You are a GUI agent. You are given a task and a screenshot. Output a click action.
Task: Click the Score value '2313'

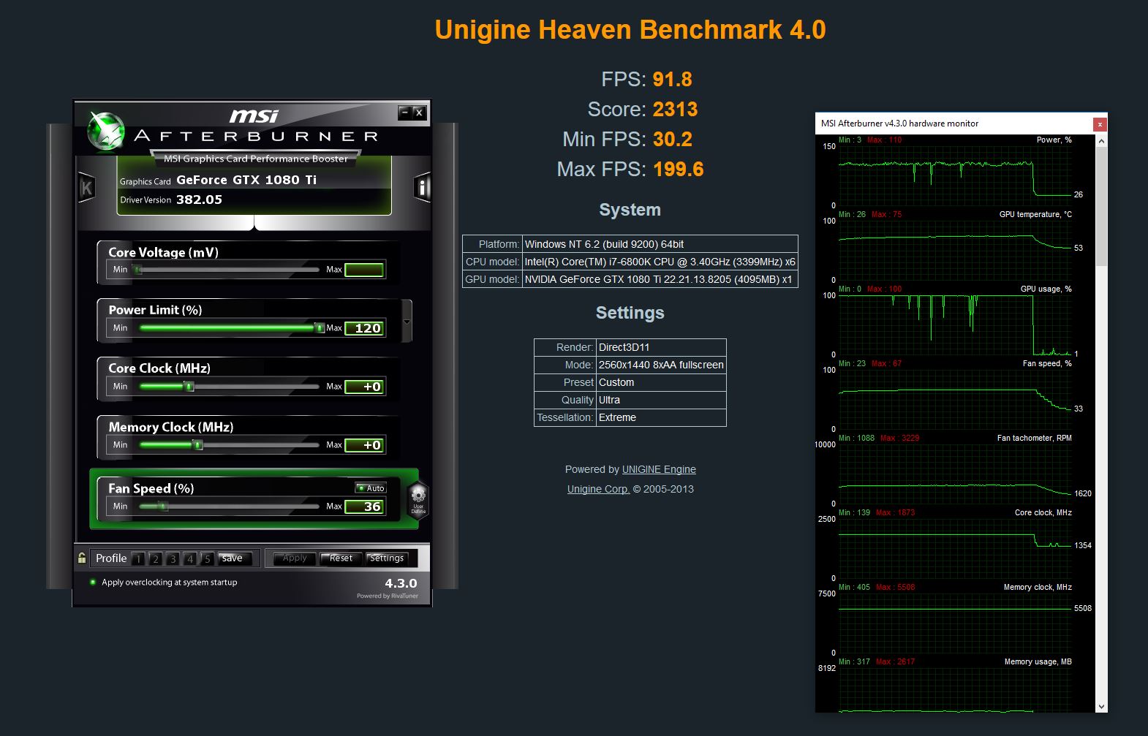[x=675, y=109]
